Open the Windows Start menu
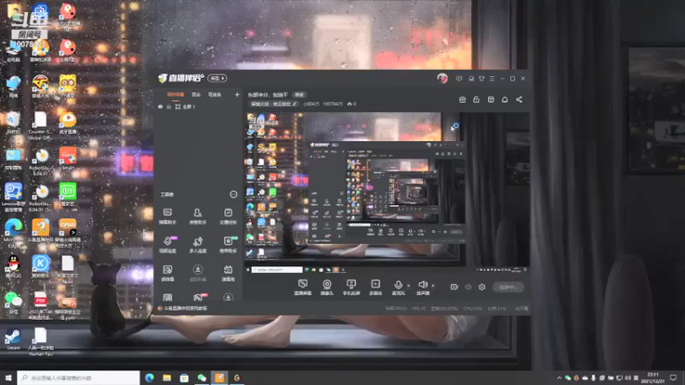Viewport: 685px width, 385px height. pyautogui.click(x=9, y=377)
